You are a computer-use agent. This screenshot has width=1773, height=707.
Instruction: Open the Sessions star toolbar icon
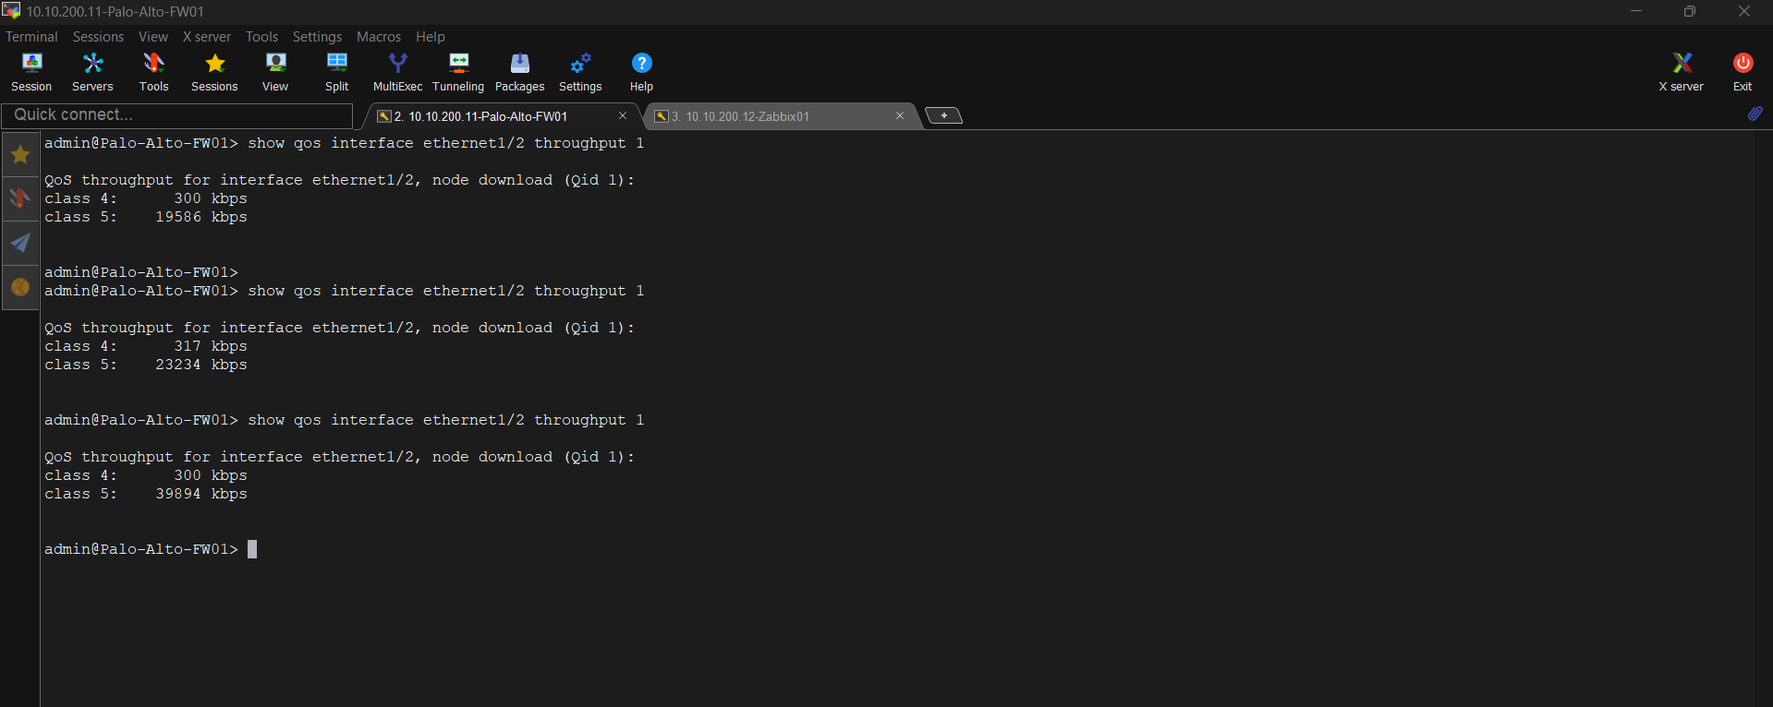coord(214,72)
